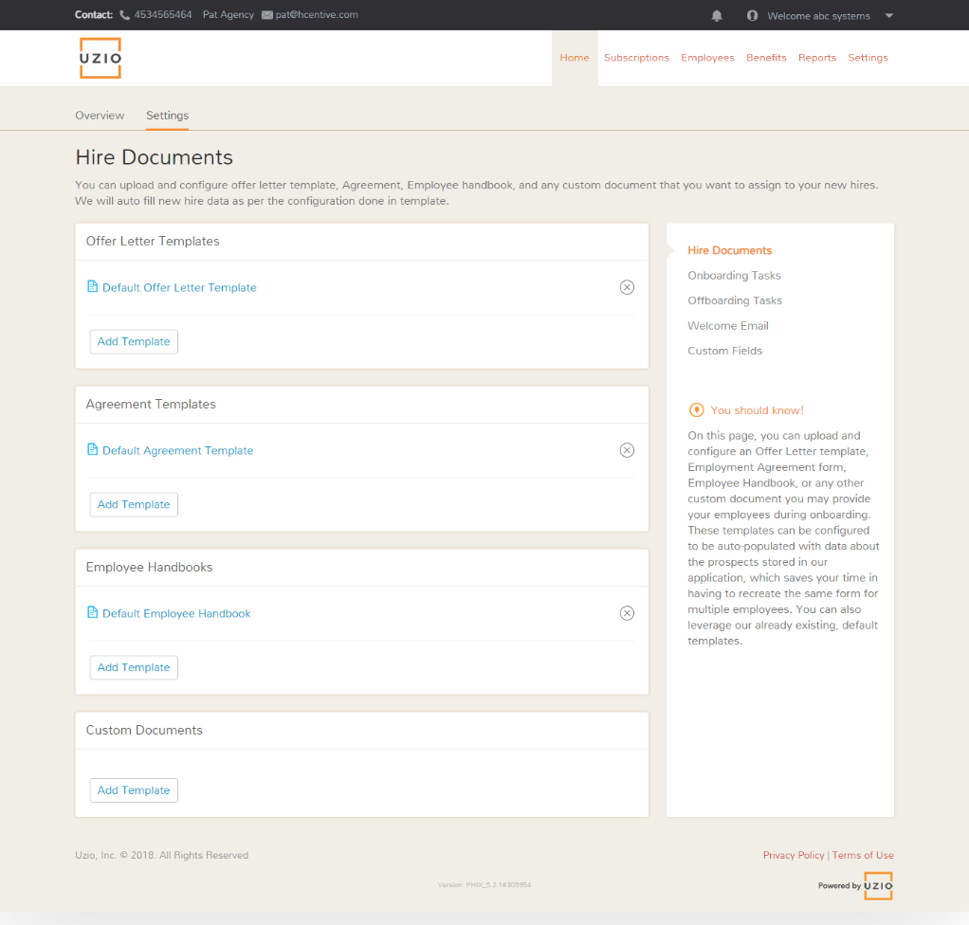Open the Default Offer Letter Template link
The height and width of the screenshot is (925, 969).
(x=179, y=287)
